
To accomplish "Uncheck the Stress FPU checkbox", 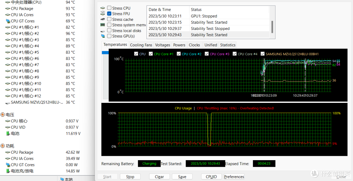I will point(109,14).
